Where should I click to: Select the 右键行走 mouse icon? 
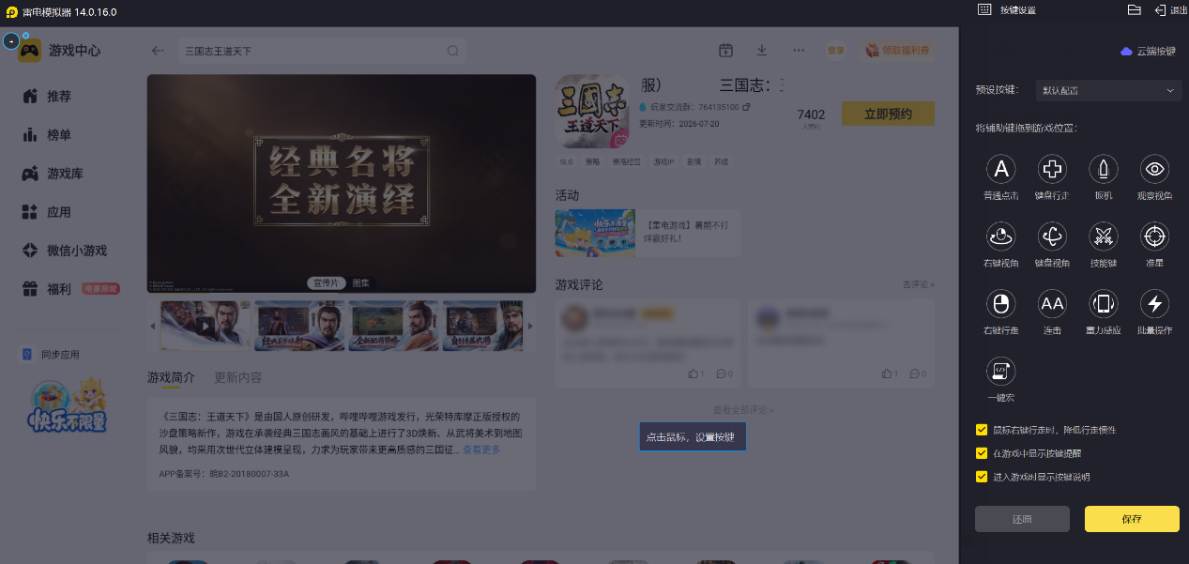pos(1001,303)
